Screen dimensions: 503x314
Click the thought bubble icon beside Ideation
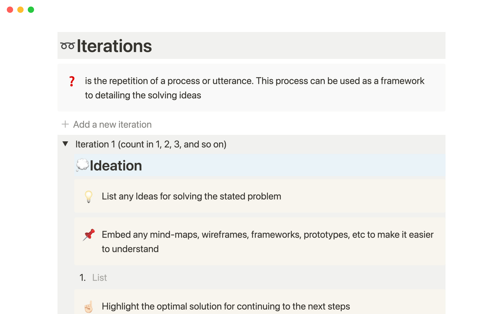point(82,165)
